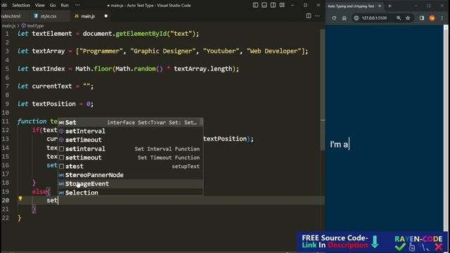Image resolution: width=450 pixels, height=253 pixels.
Task: Click main.js in the breadcrumb
Action: coord(8,26)
